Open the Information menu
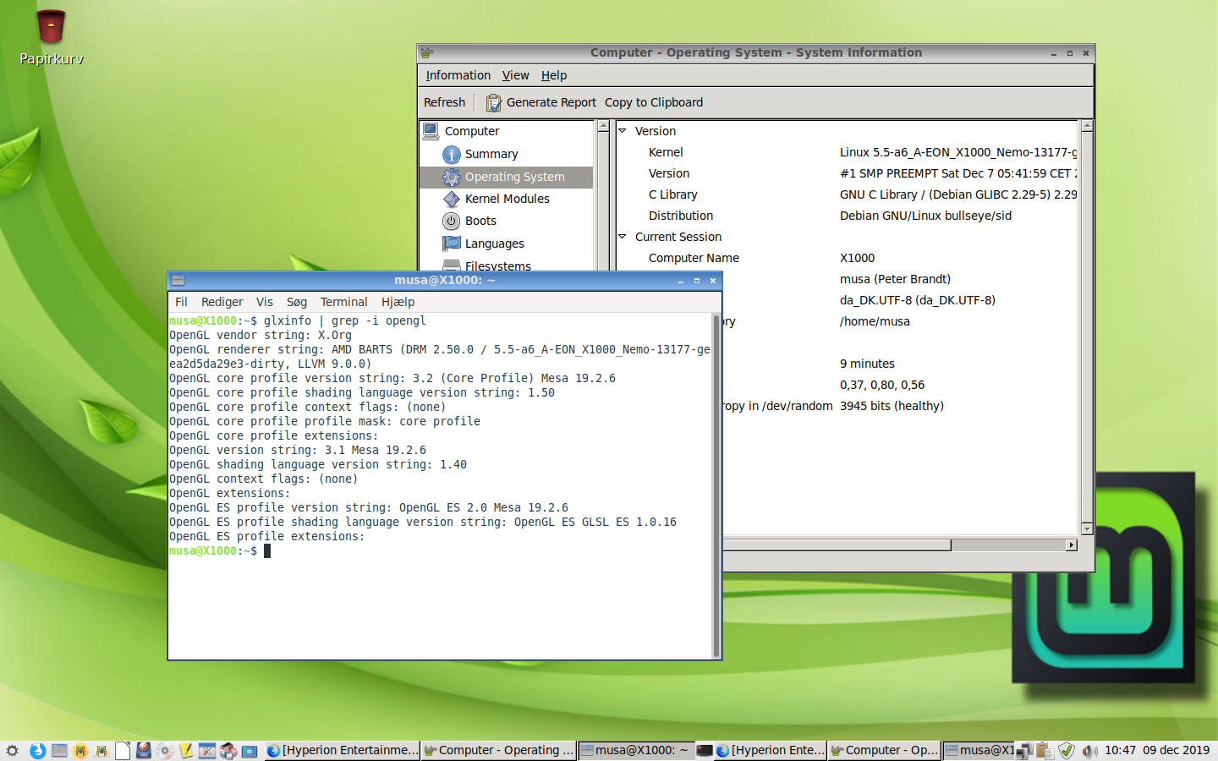The height and width of the screenshot is (761, 1218). tap(458, 75)
